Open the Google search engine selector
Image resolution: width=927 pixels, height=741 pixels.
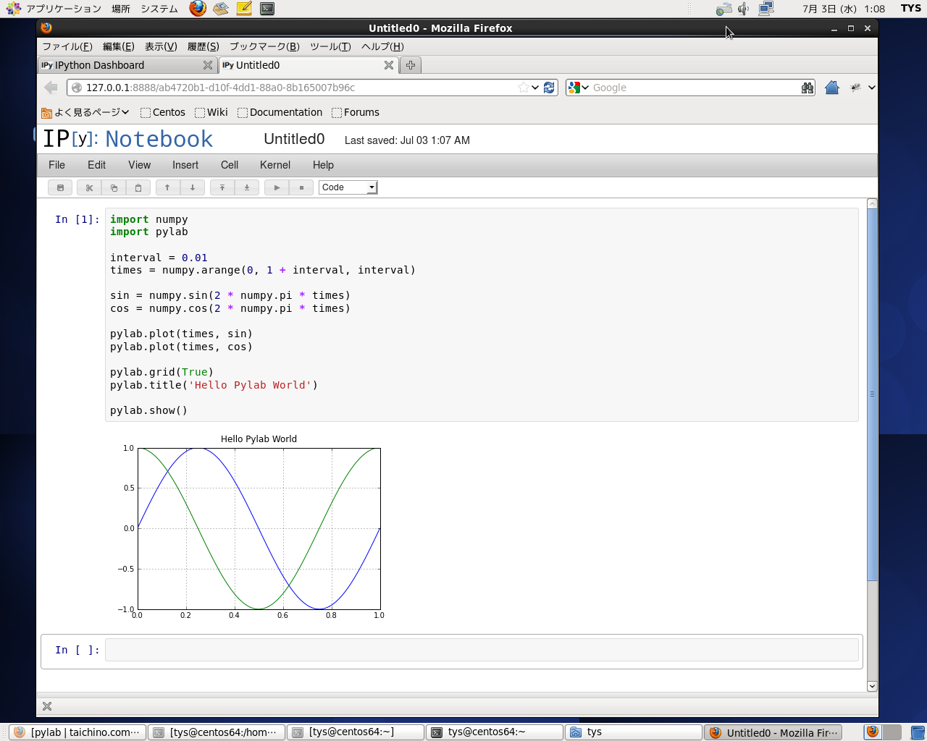(x=578, y=88)
